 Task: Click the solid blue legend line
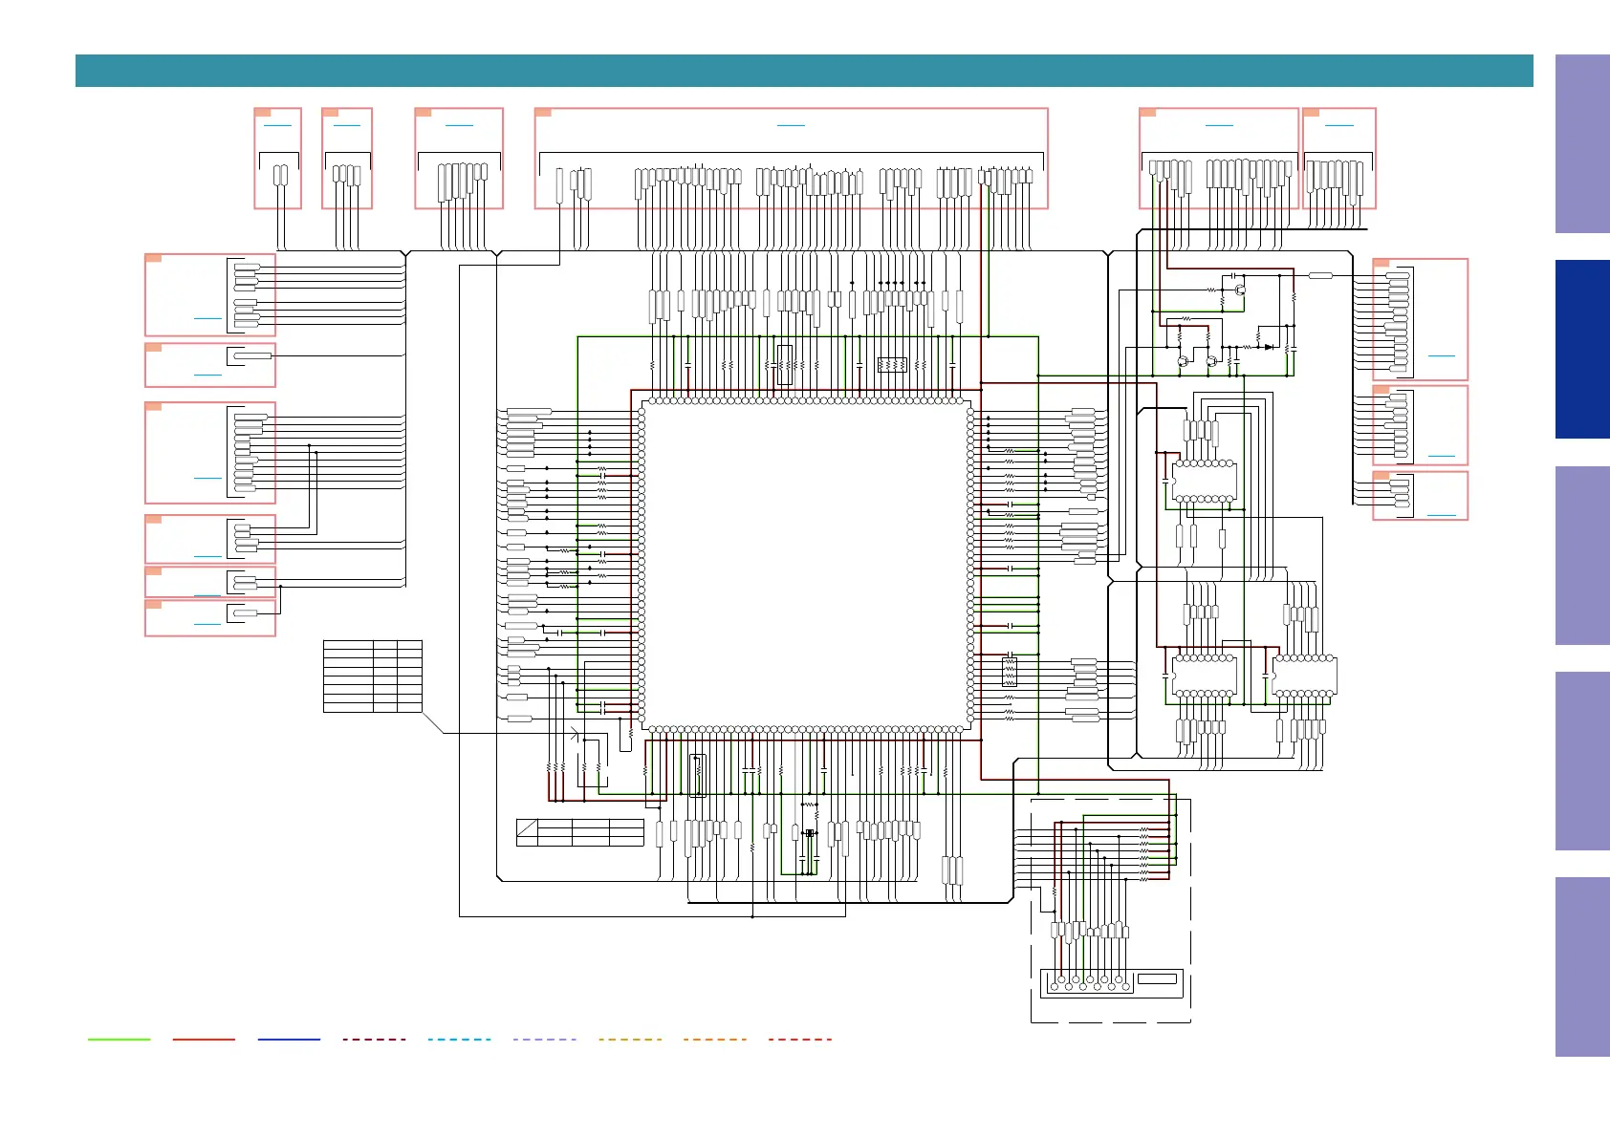(289, 1040)
